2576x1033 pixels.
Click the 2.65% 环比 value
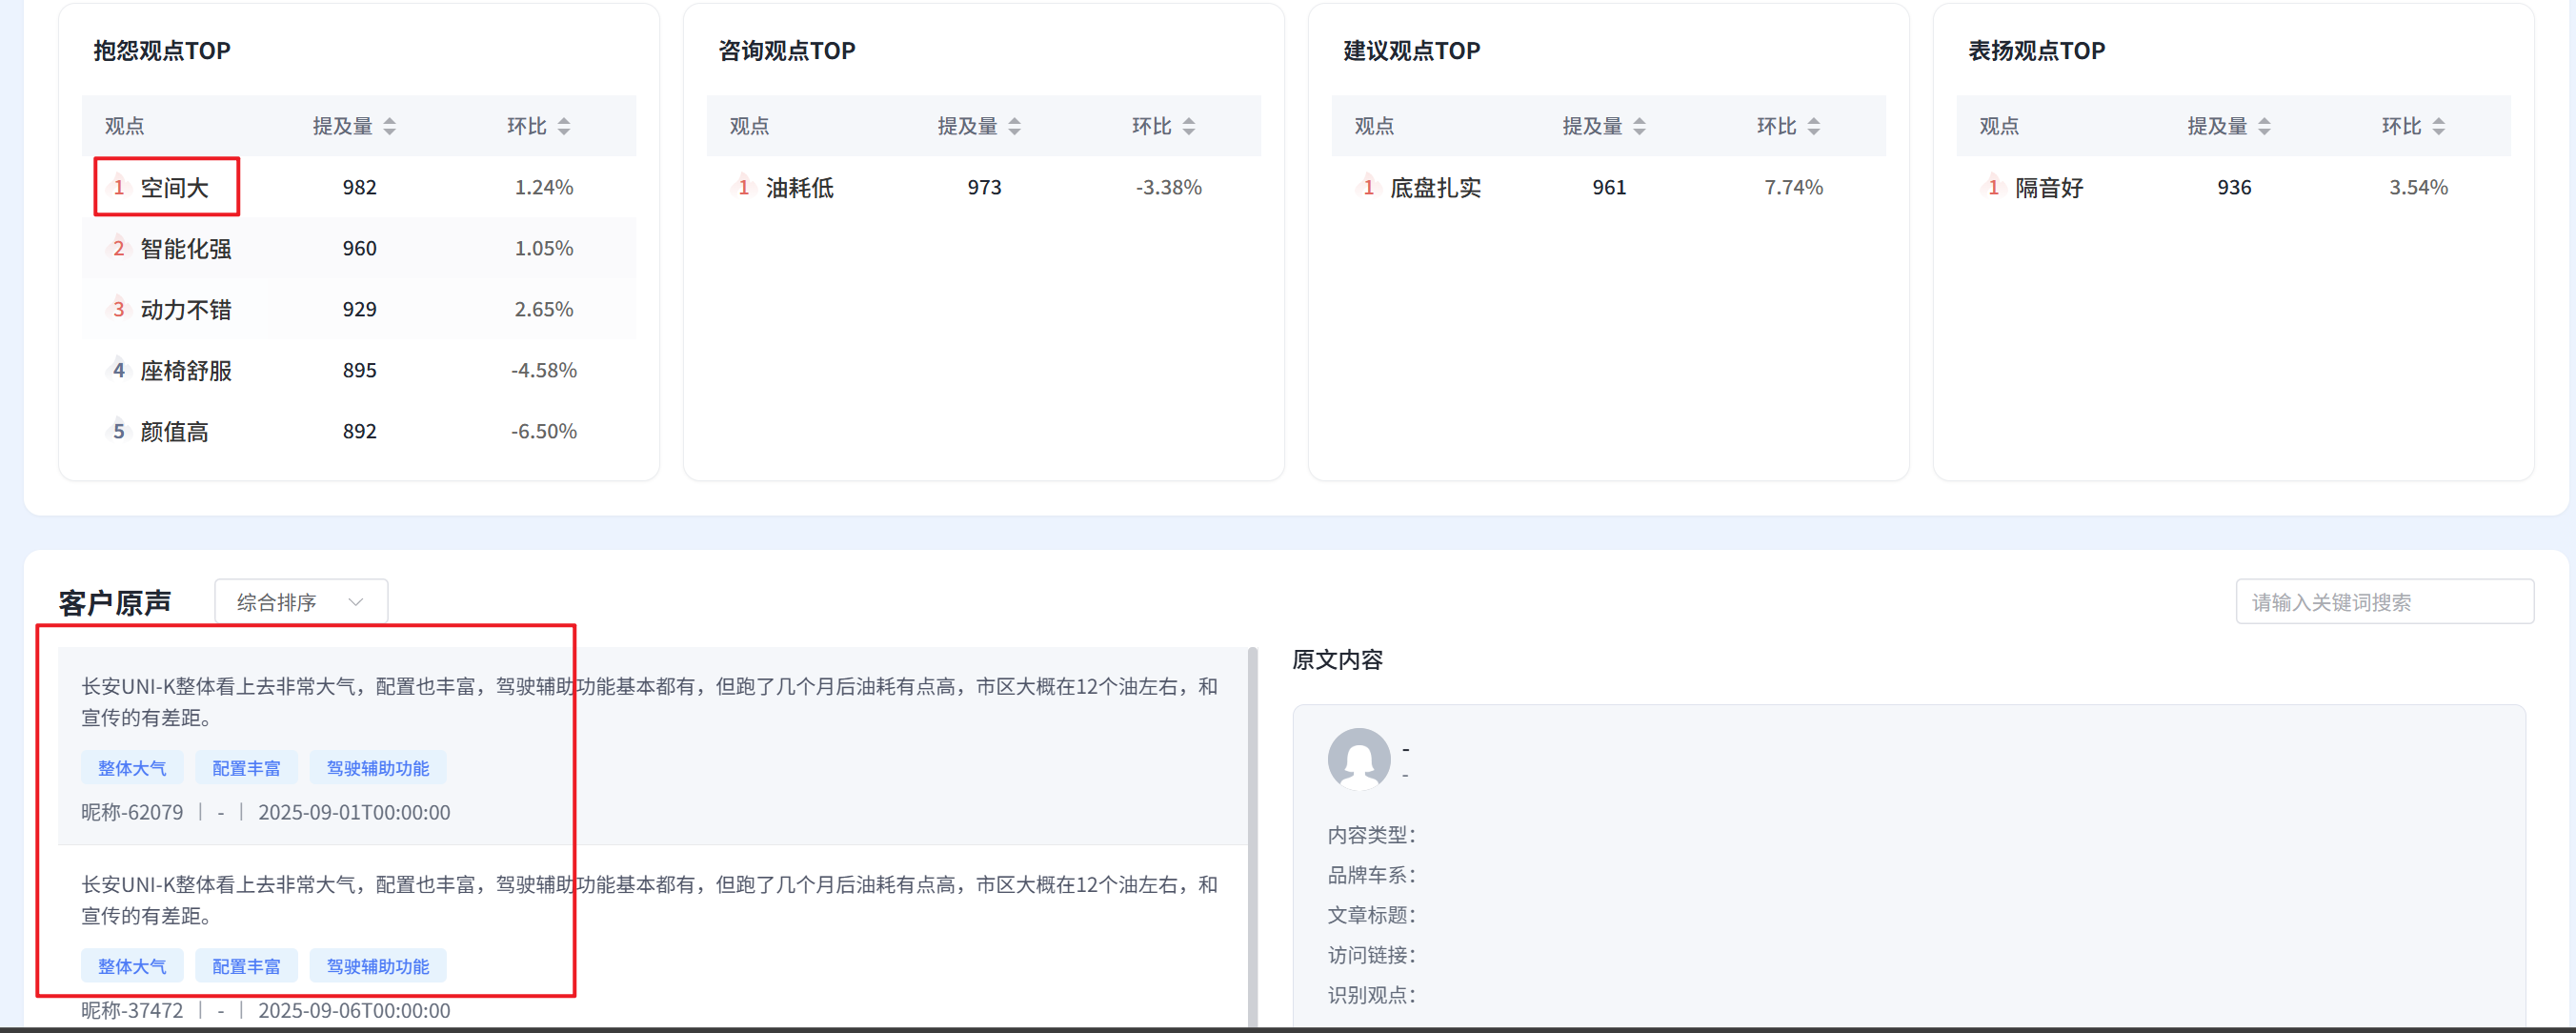tap(543, 309)
